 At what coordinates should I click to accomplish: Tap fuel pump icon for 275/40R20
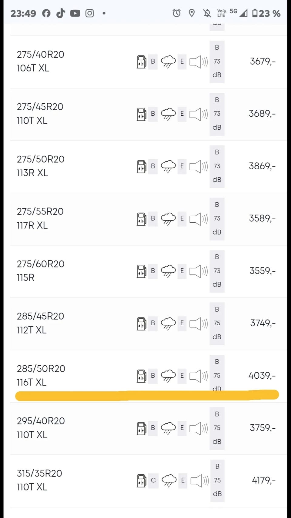tap(141, 61)
